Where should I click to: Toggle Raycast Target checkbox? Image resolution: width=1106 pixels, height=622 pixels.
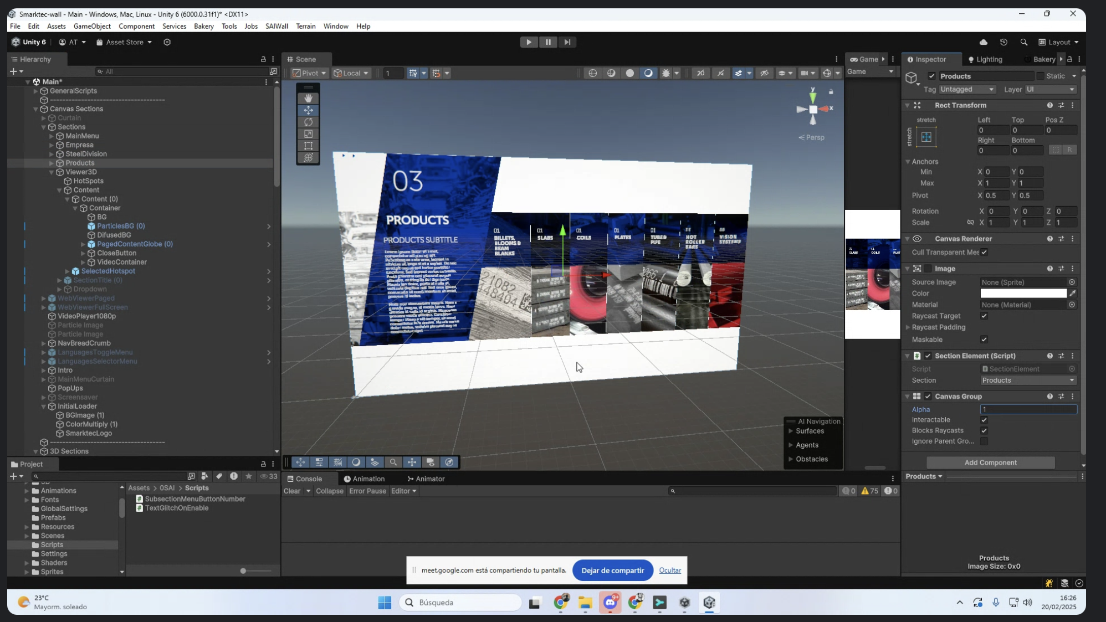pos(984,316)
